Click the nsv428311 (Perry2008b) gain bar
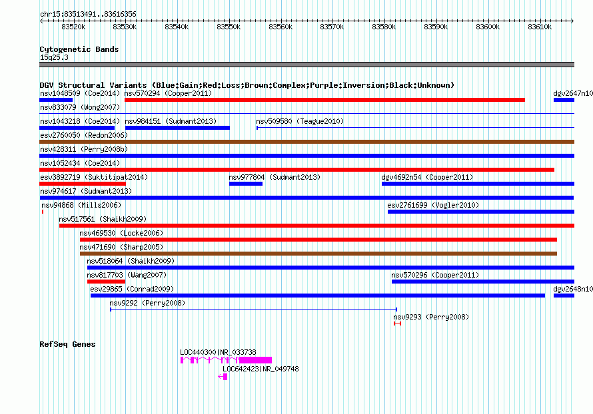 (306, 156)
